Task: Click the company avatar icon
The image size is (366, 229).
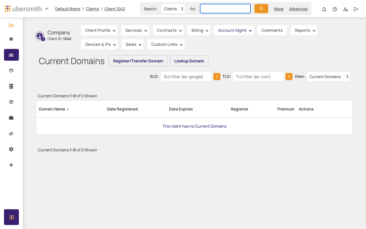Action: tap(40, 36)
